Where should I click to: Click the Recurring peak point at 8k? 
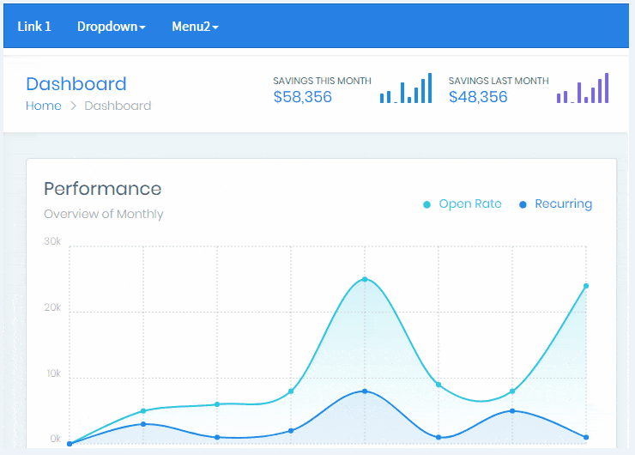click(x=365, y=391)
